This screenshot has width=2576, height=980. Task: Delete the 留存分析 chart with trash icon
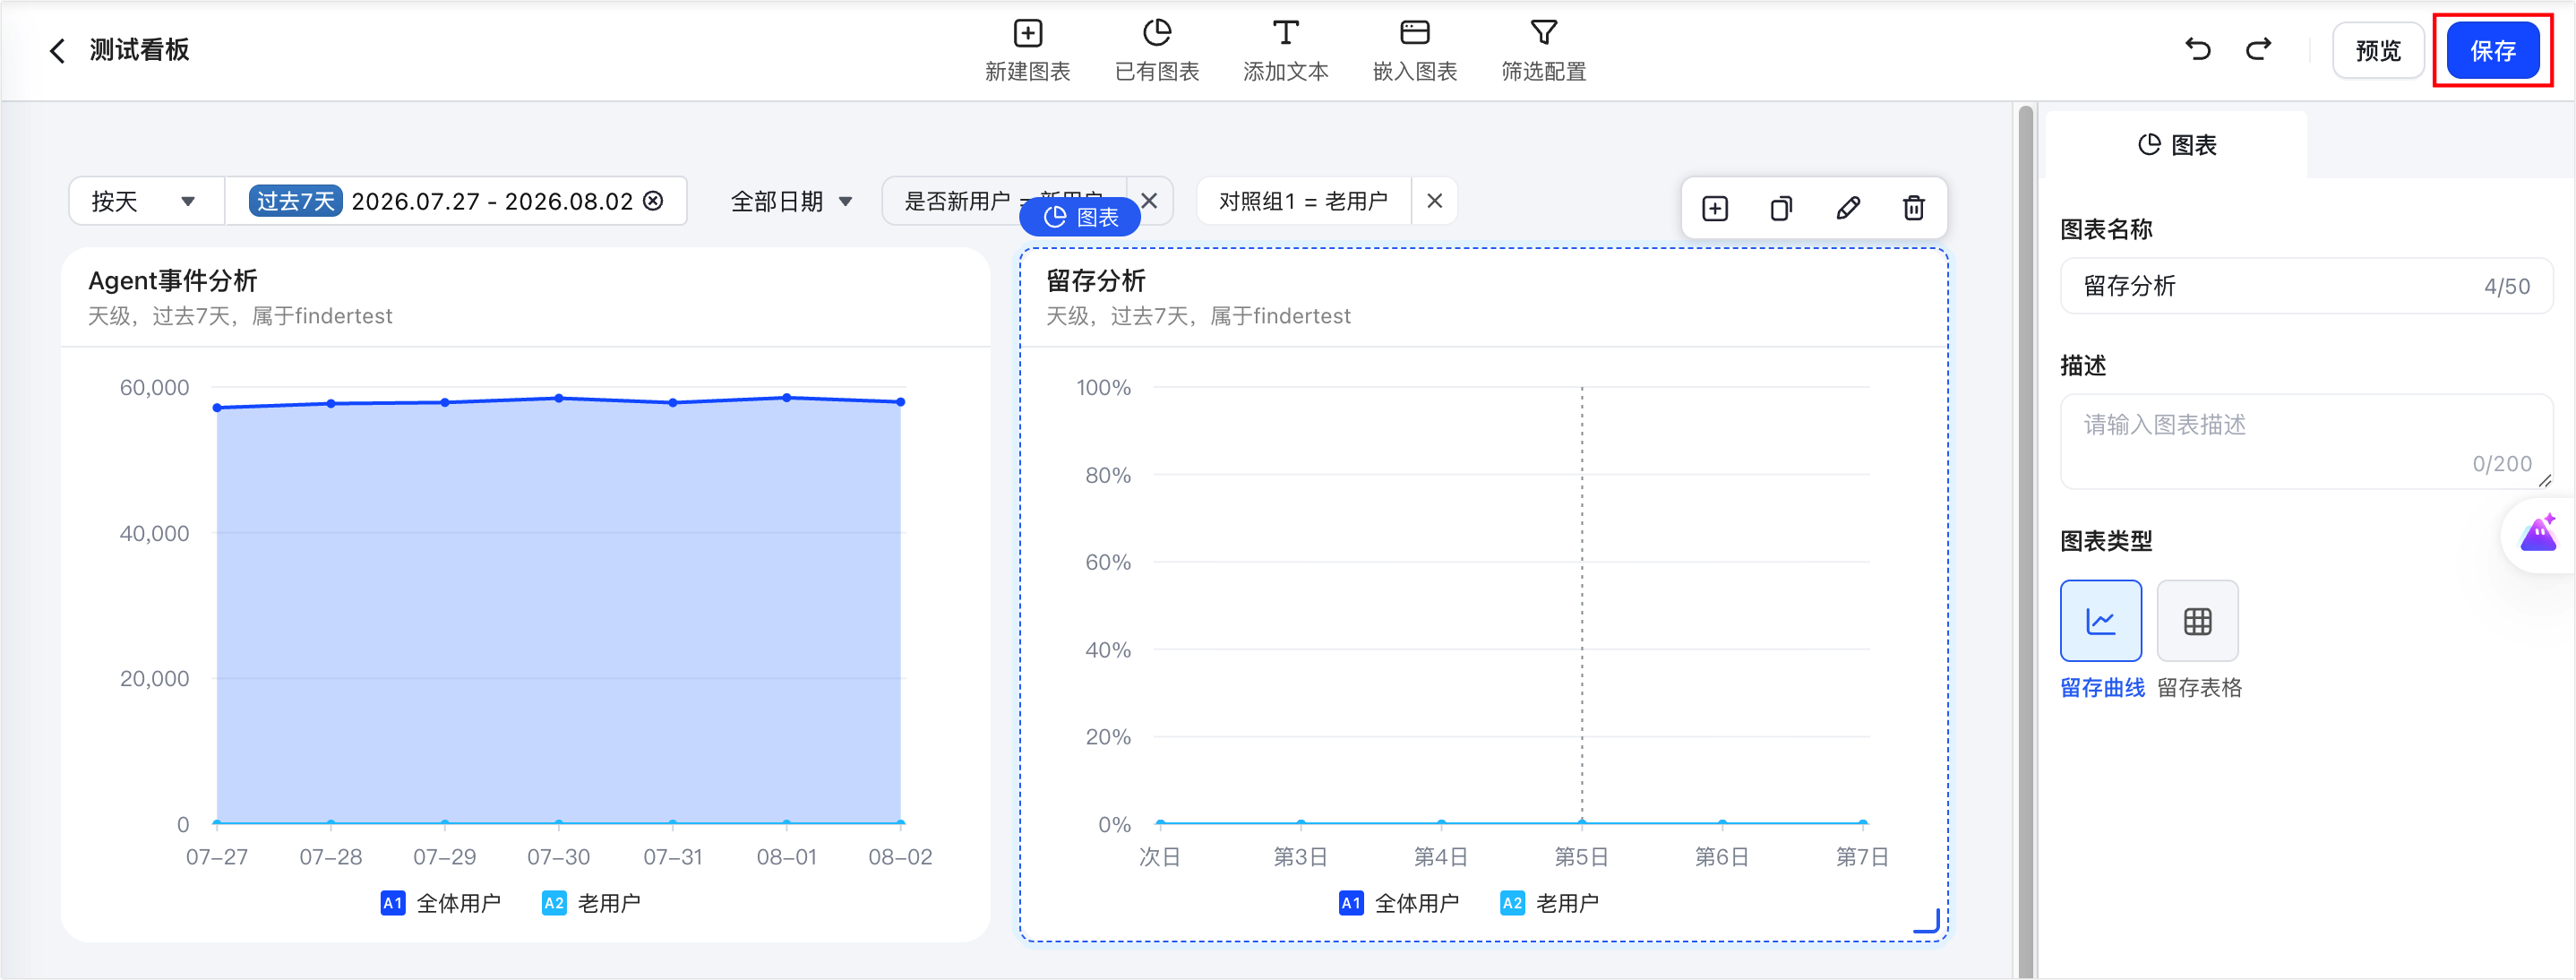[1913, 208]
